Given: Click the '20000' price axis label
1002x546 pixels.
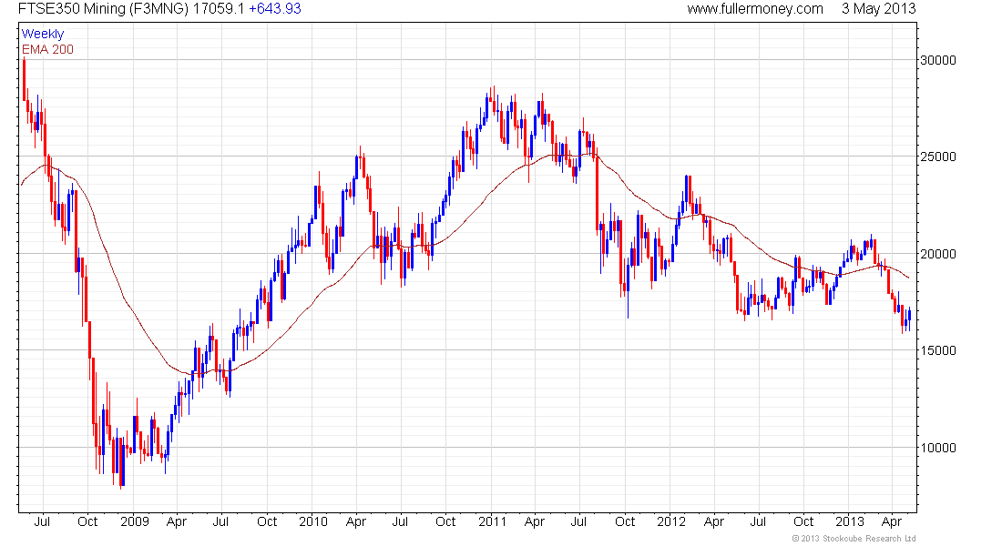Looking at the screenshot, I should coord(938,254).
